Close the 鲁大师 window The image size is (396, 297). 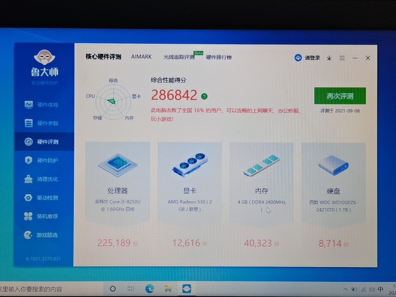pos(368,58)
